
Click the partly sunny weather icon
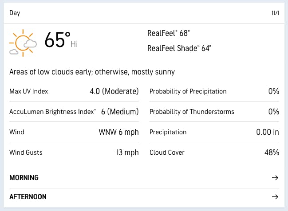pos(23,43)
